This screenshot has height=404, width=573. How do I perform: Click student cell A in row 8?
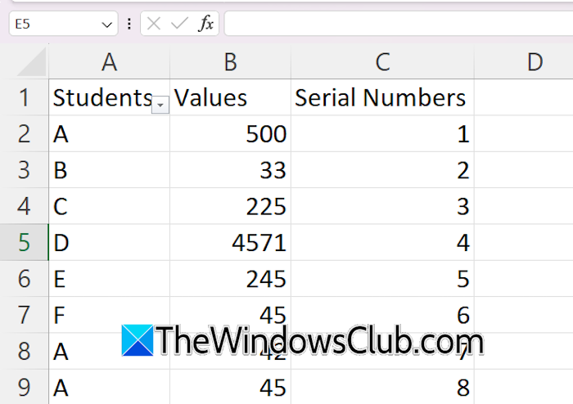click(x=109, y=351)
